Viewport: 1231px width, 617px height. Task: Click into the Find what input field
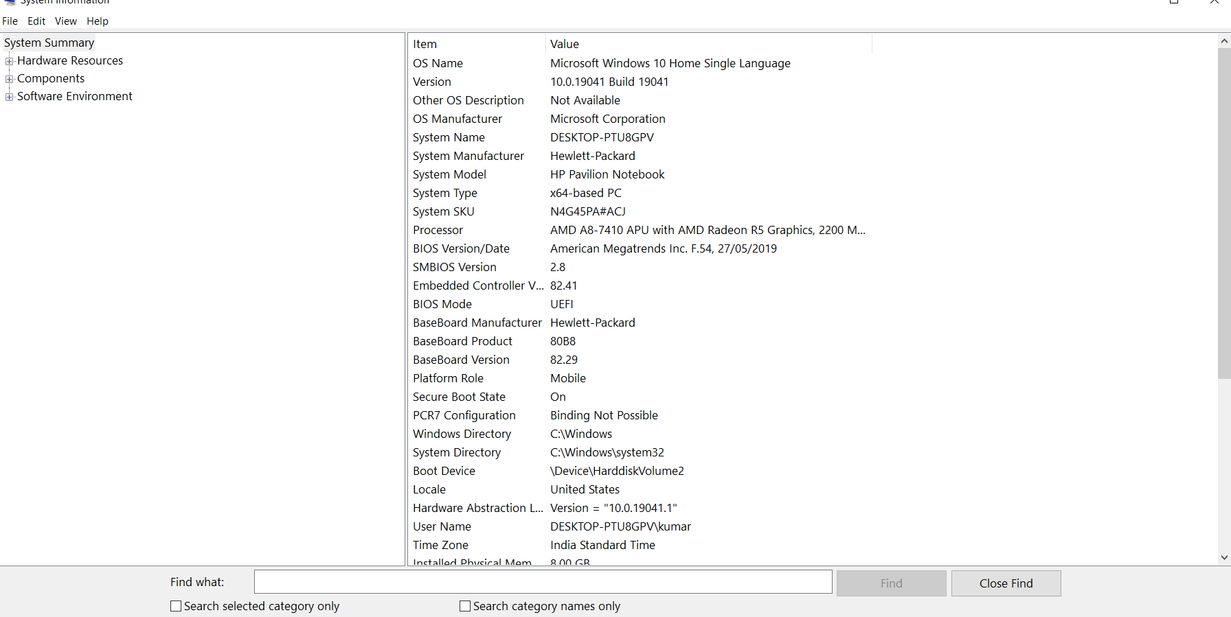[543, 582]
